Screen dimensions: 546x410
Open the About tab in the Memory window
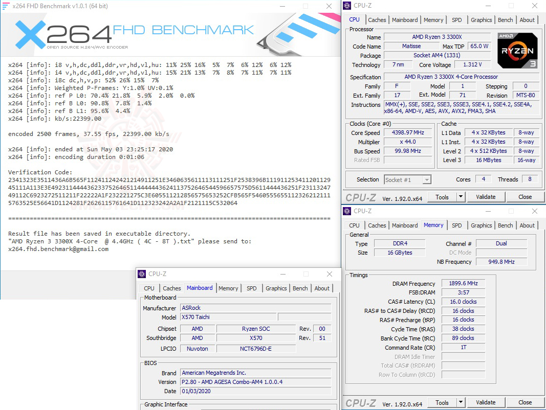coord(527,225)
